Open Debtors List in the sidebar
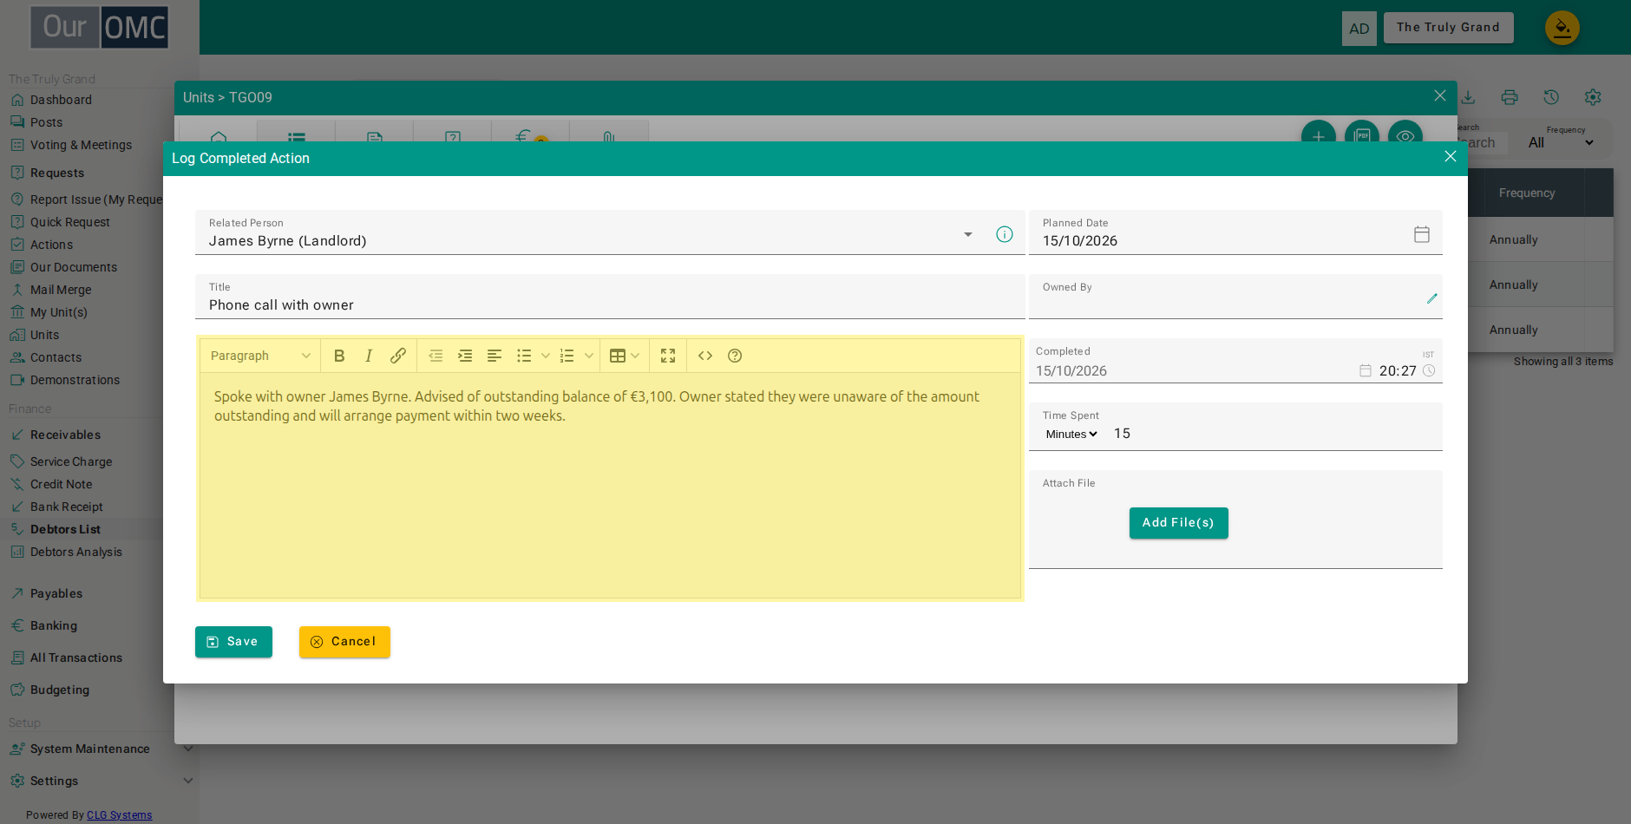This screenshot has width=1631, height=824. [x=65, y=529]
